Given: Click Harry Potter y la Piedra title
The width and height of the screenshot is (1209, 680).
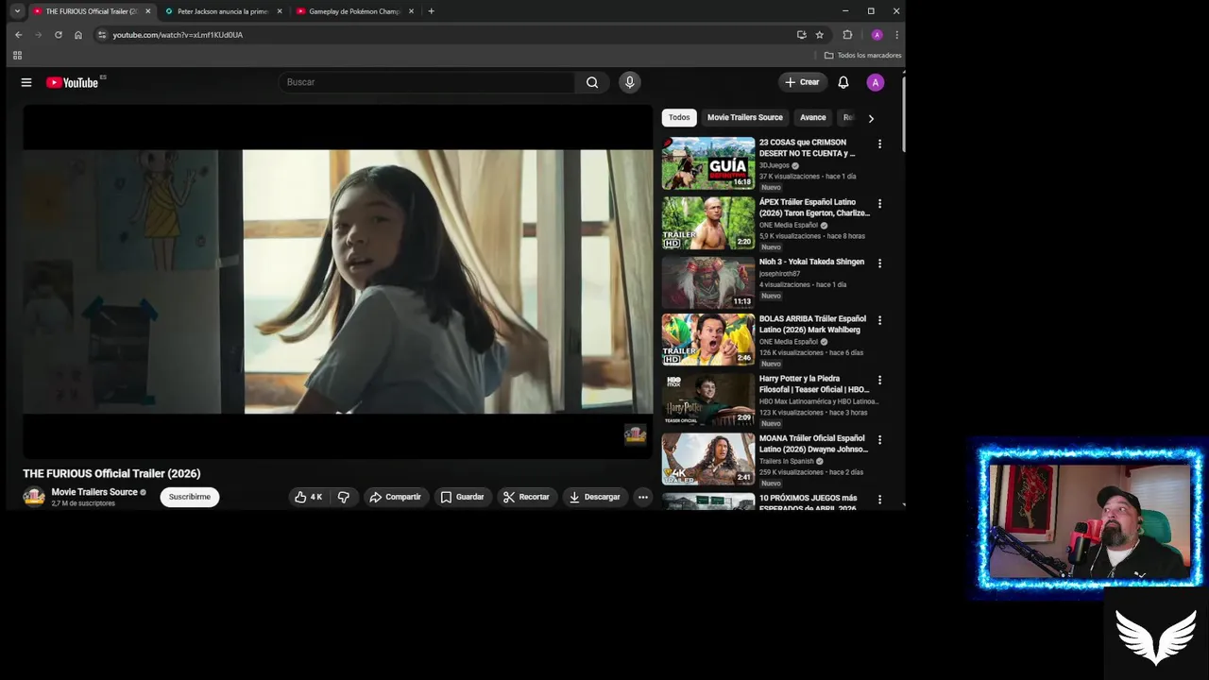Looking at the screenshot, I should click(814, 384).
